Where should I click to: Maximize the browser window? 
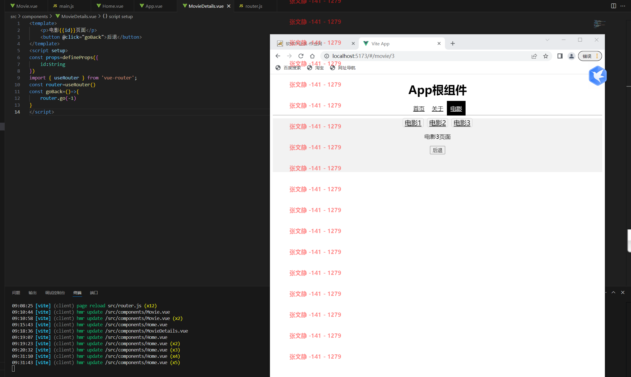tap(580, 40)
